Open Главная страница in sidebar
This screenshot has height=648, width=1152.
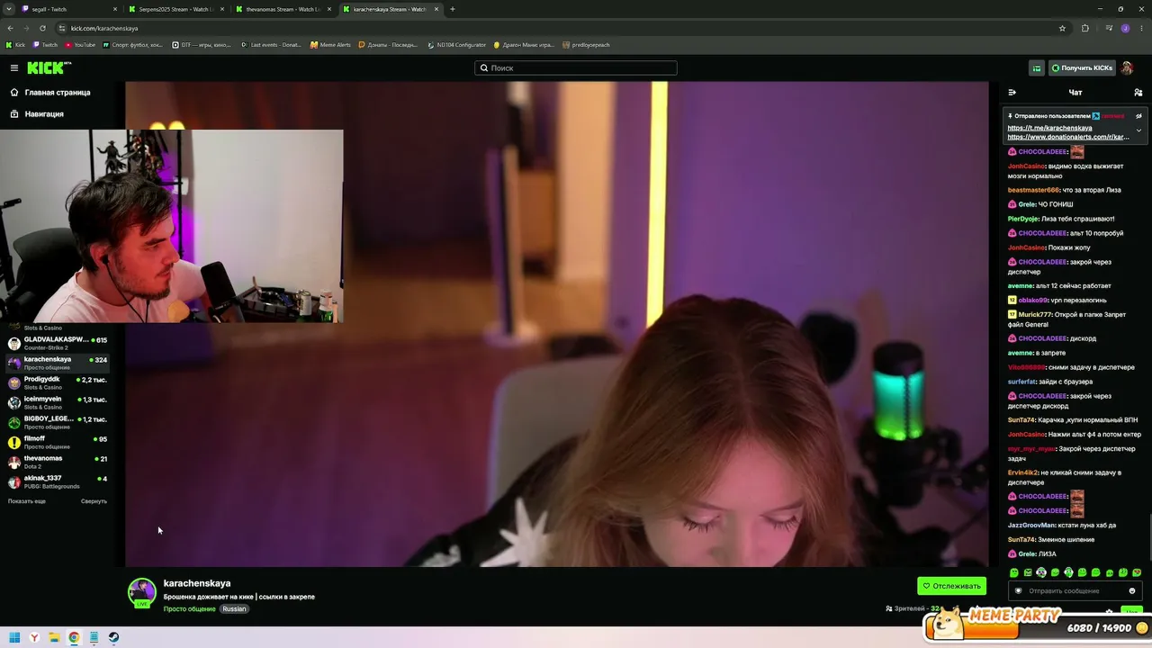click(58, 92)
